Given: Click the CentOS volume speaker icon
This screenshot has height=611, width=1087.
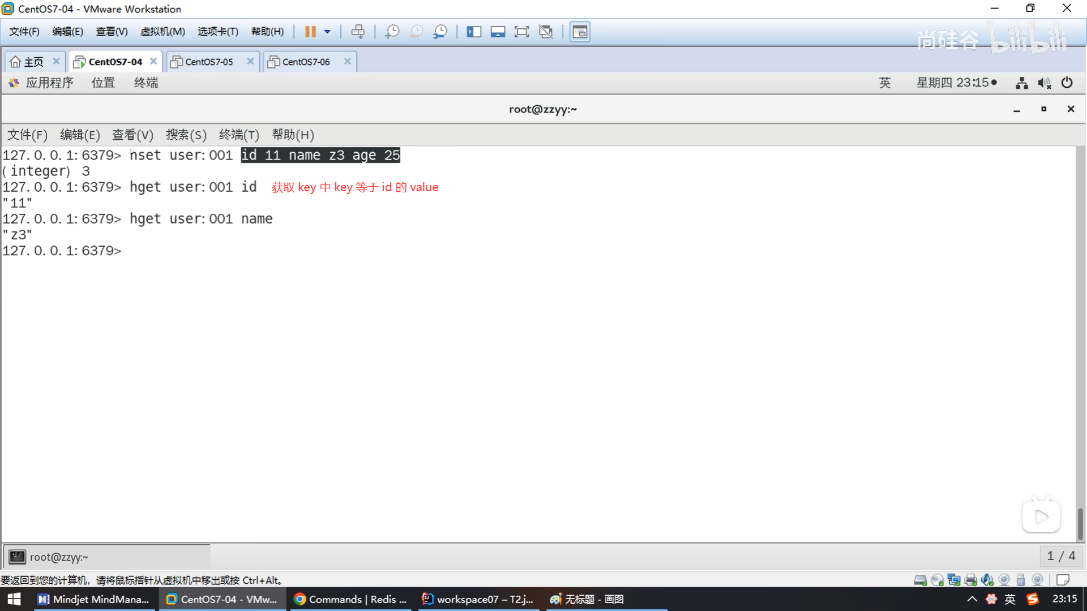Looking at the screenshot, I should coord(1044,83).
